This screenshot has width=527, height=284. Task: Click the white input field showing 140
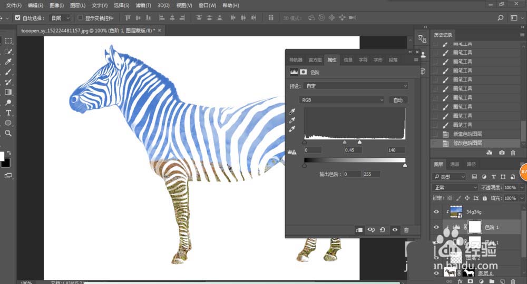coord(396,150)
